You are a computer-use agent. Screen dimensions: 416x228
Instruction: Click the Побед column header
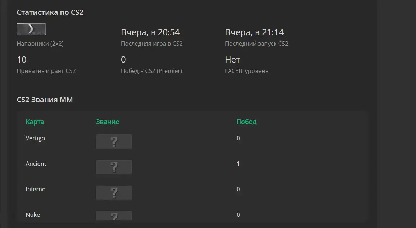point(247,122)
